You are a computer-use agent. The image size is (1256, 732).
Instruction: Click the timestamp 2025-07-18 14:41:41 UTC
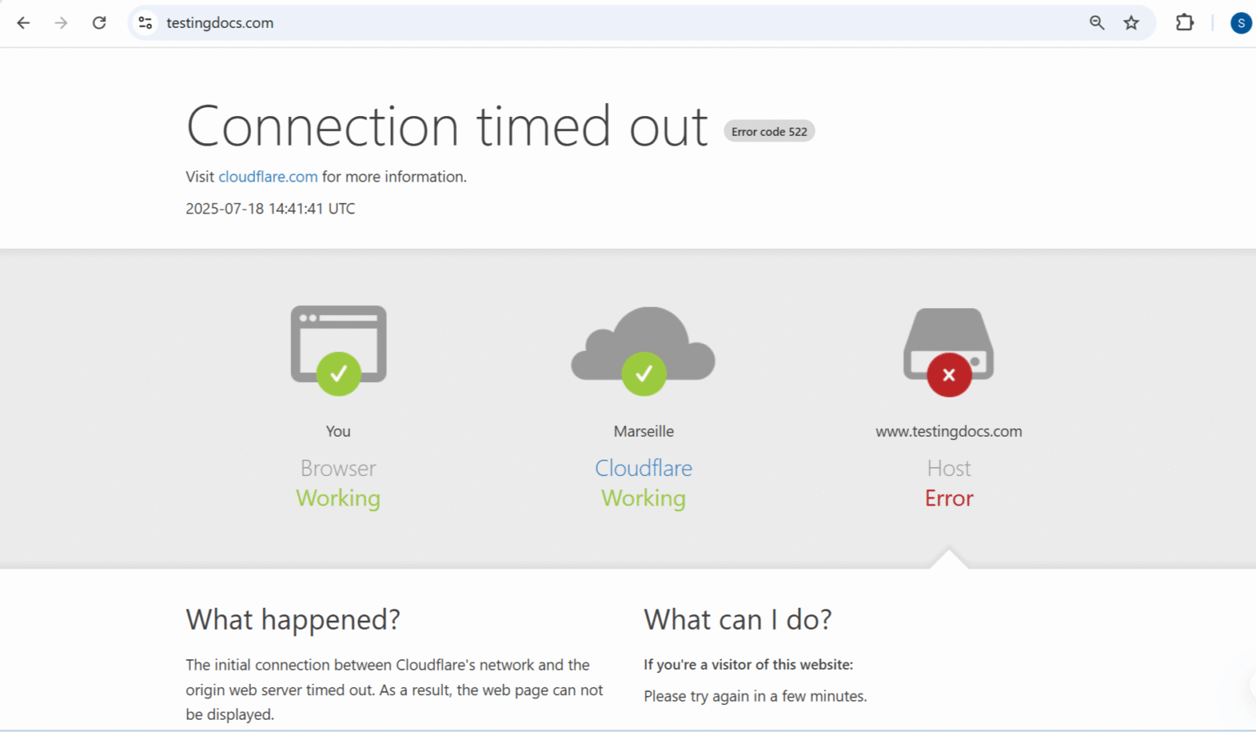coord(270,209)
